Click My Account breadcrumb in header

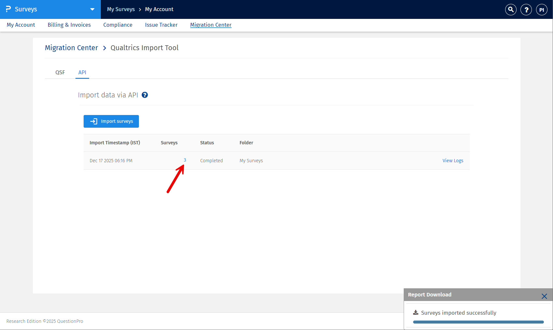tap(159, 9)
